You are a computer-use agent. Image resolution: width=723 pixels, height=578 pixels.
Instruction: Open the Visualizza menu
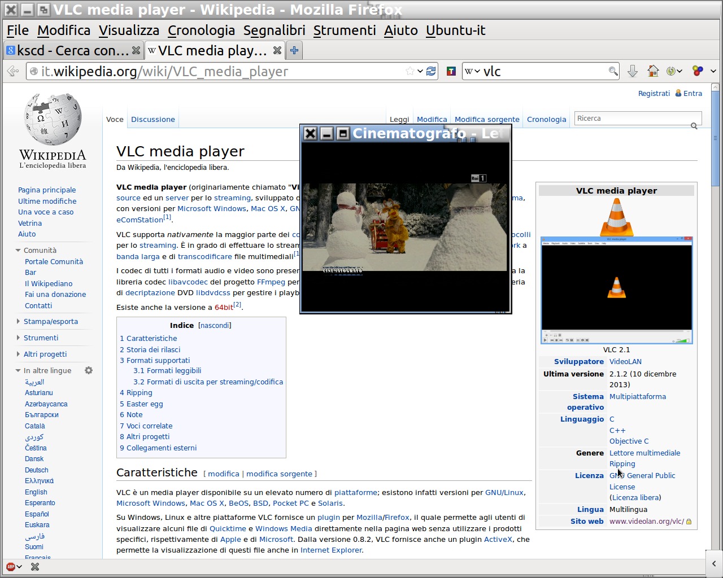(x=129, y=30)
